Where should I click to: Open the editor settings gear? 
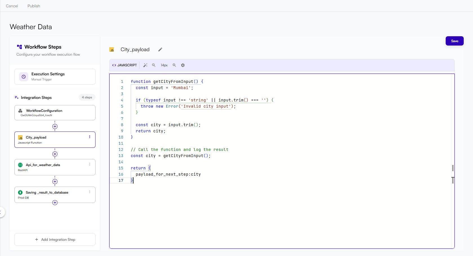click(x=183, y=65)
